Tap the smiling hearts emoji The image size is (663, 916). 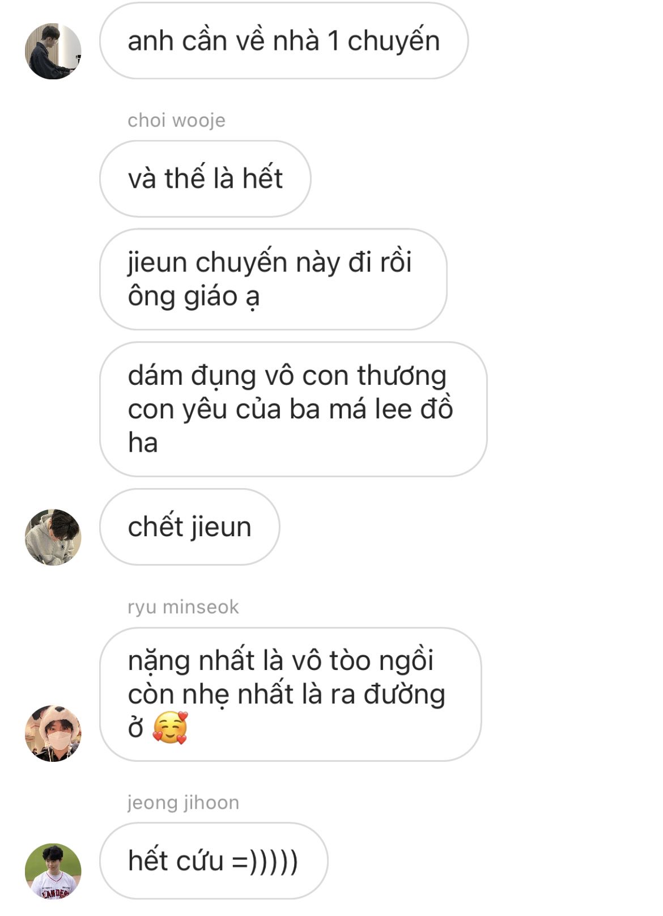point(170,727)
